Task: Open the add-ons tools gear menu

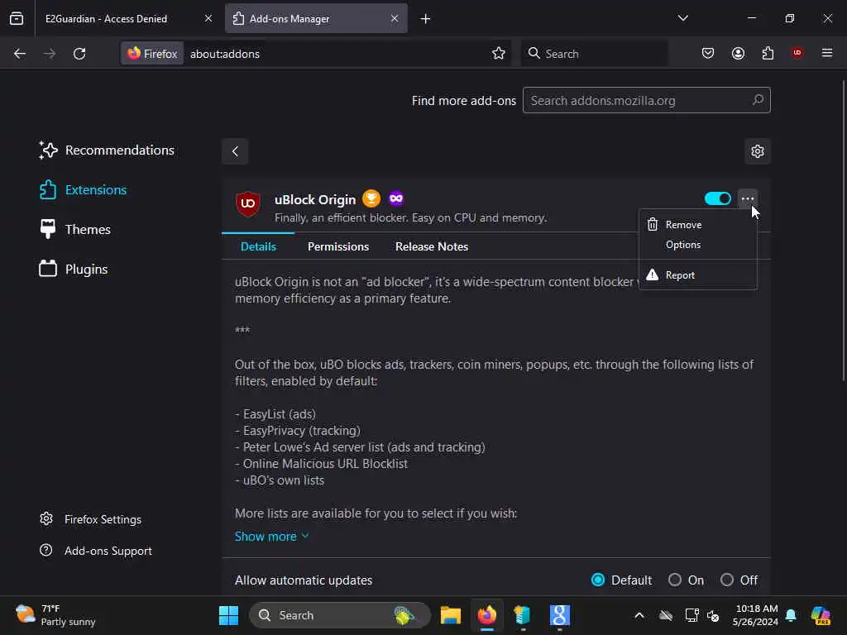Action: pyautogui.click(x=758, y=151)
